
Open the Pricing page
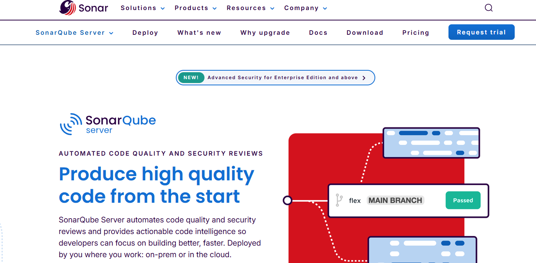pos(416,33)
